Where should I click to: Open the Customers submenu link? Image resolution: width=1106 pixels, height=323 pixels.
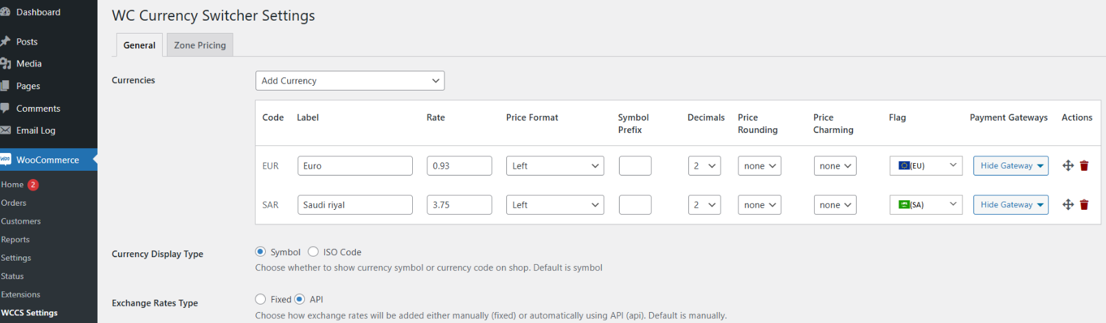21,222
